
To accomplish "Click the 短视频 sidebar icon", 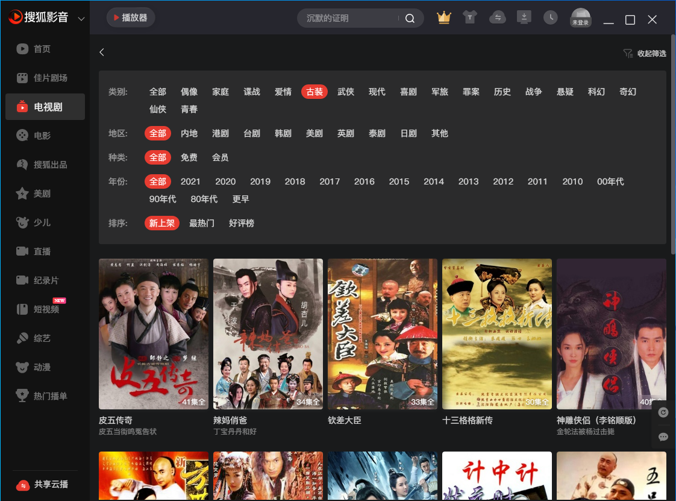I will pos(22,309).
